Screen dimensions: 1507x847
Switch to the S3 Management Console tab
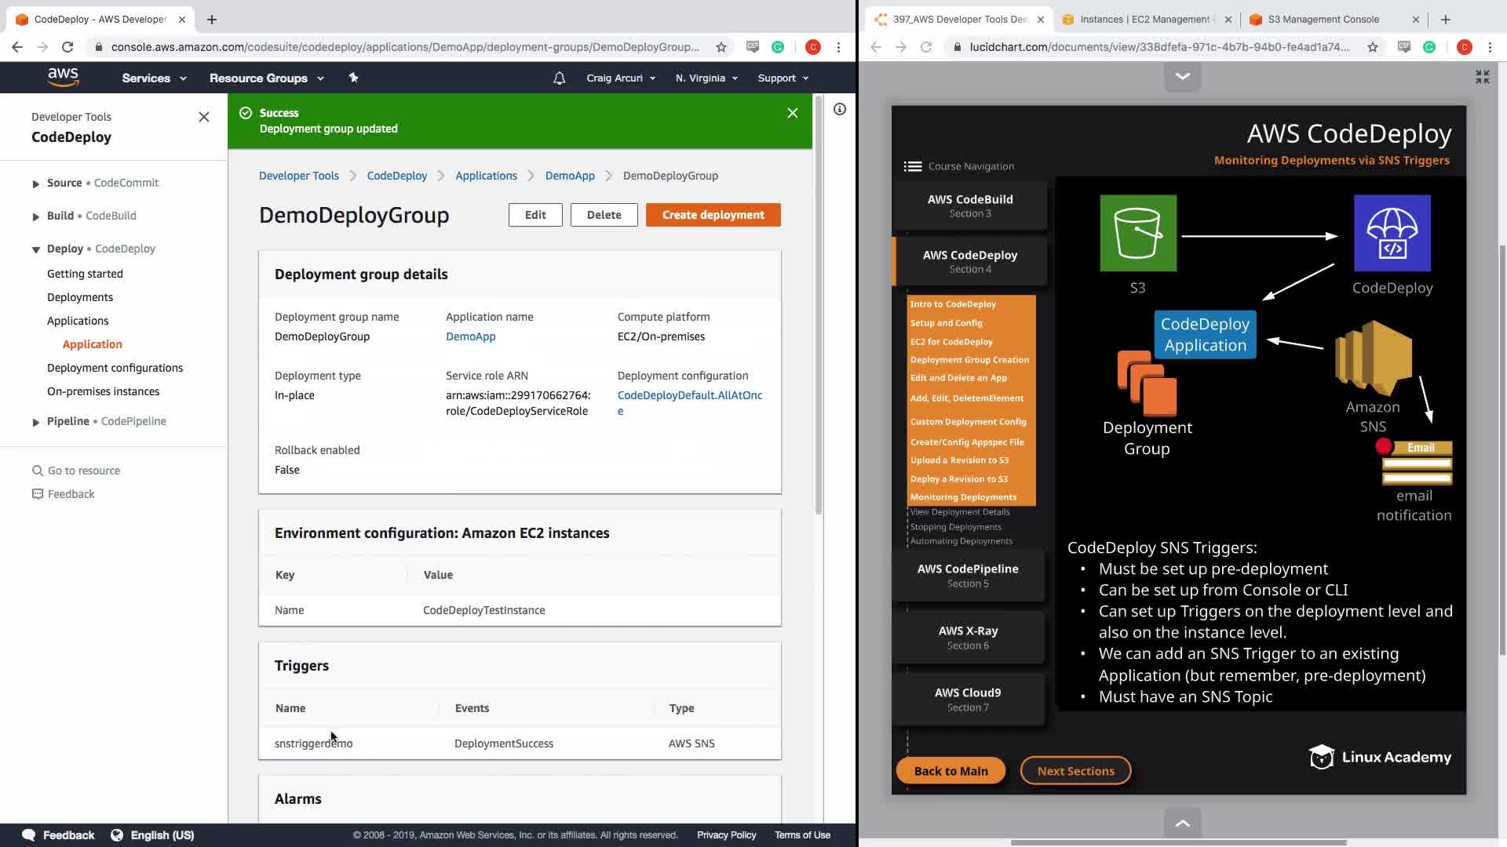pos(1323,19)
